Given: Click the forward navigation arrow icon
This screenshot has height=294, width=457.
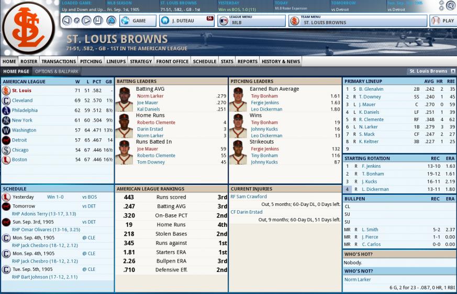Looking at the screenshot, I should [87, 20].
